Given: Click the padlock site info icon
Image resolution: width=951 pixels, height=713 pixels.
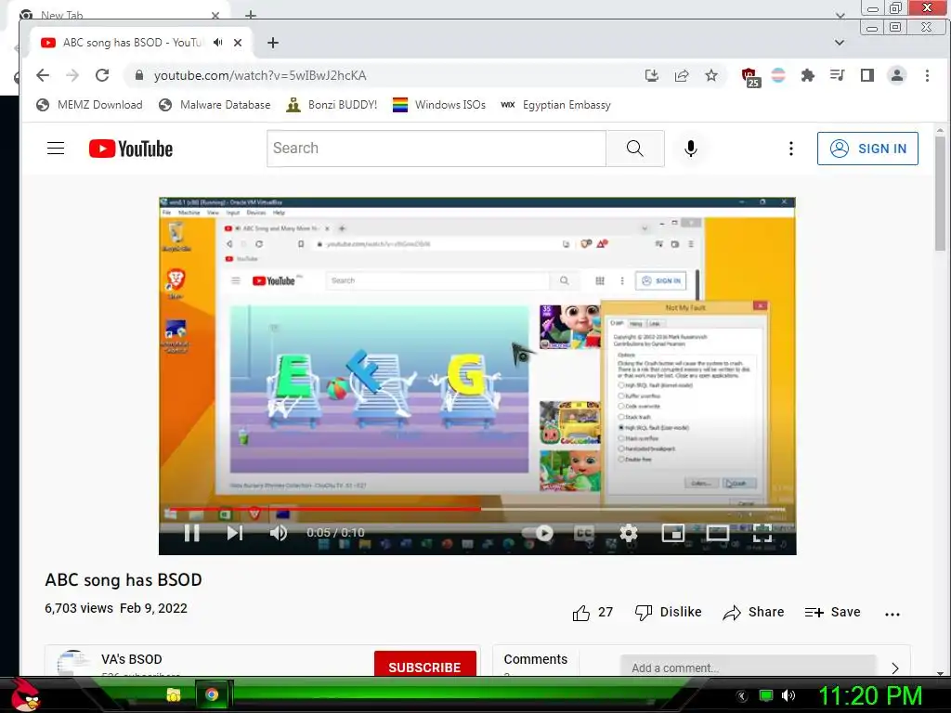Looking at the screenshot, I should click(x=139, y=75).
